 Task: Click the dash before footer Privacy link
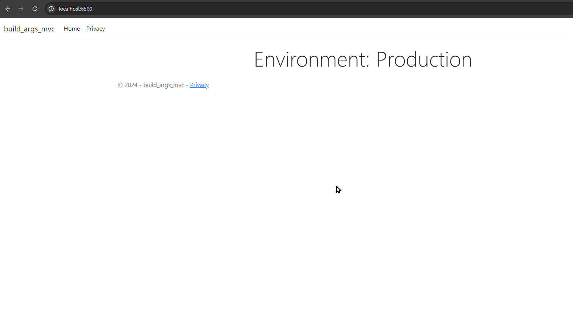[x=187, y=85]
